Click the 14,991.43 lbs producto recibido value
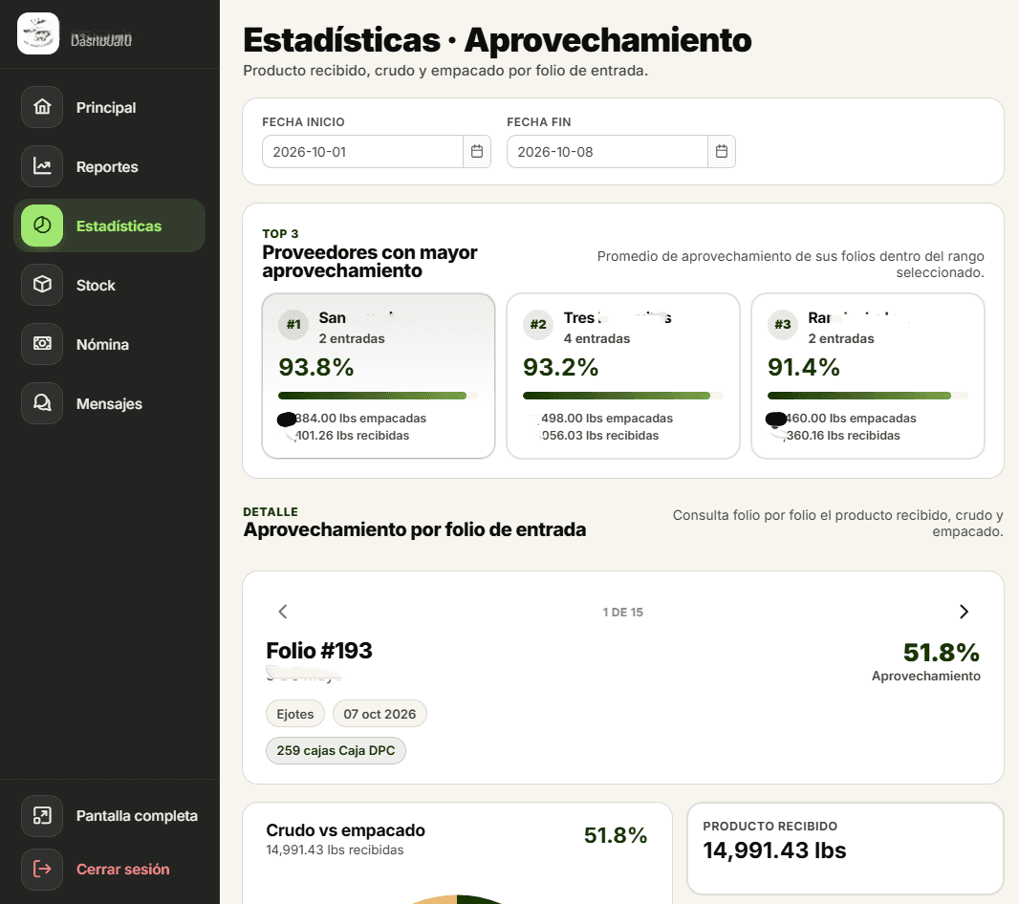 tap(774, 850)
